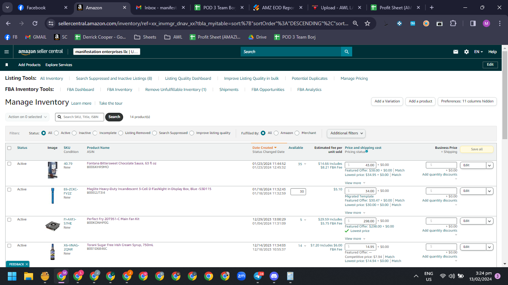Image resolution: width=508 pixels, height=285 pixels.
Task: Open Discord from the taskbar
Action: (x=274, y=276)
